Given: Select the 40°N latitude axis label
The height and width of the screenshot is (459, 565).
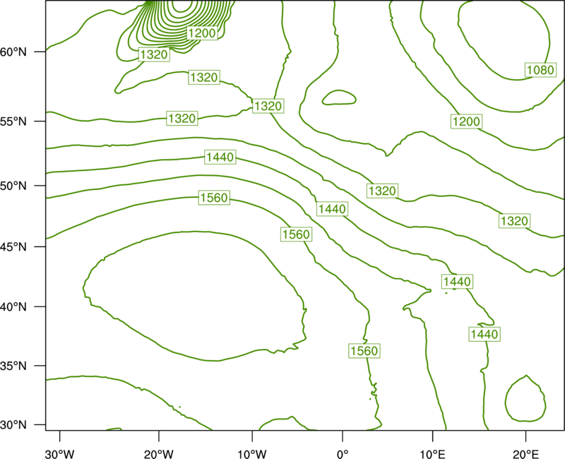Looking at the screenshot, I should (x=13, y=307).
